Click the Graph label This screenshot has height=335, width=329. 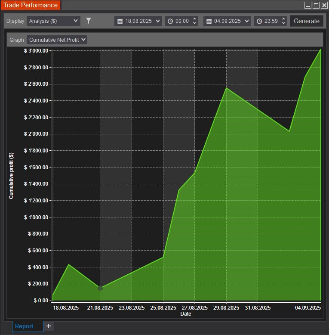pyautogui.click(x=17, y=40)
